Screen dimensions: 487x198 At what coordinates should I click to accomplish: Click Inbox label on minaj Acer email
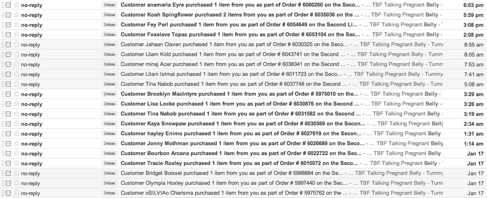[x=109, y=64]
